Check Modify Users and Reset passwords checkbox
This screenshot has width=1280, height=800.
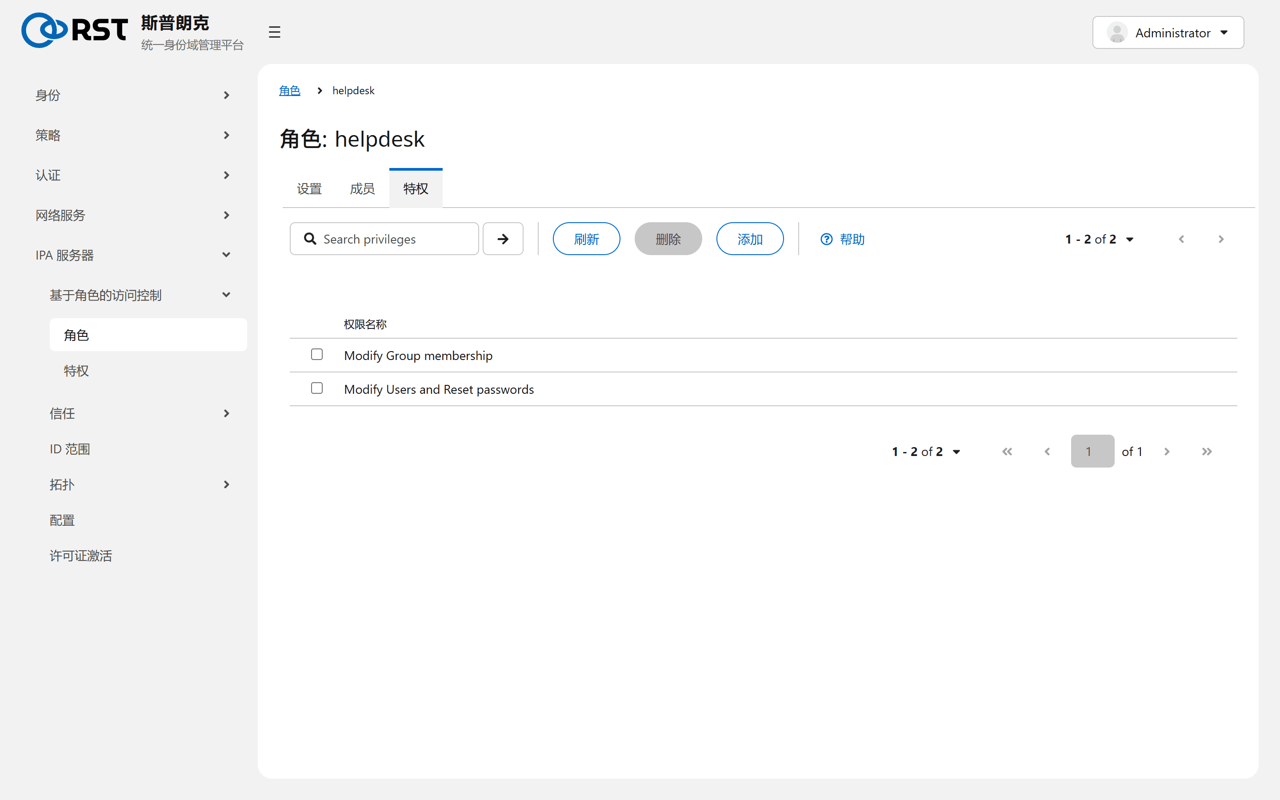point(317,388)
